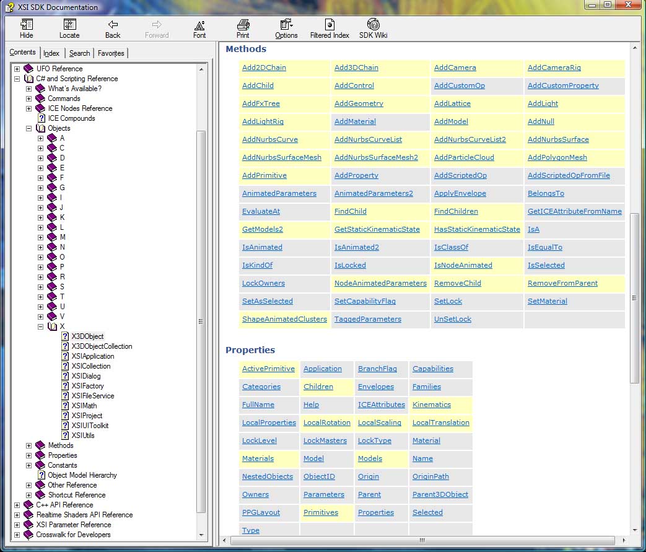Screen dimensions: 646x552
Task: Expand the Realtime Shaders API Reference node
Action: (17, 515)
